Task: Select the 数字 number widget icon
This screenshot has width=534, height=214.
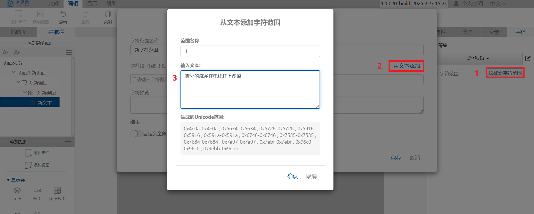Action: click(x=37, y=191)
